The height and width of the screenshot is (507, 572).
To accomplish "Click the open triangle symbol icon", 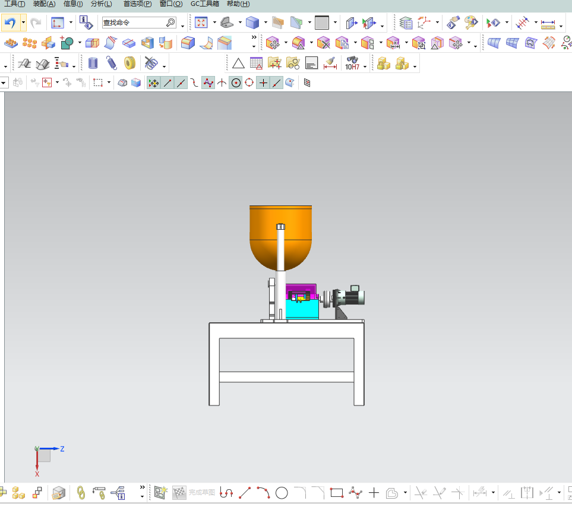I will tap(238, 64).
